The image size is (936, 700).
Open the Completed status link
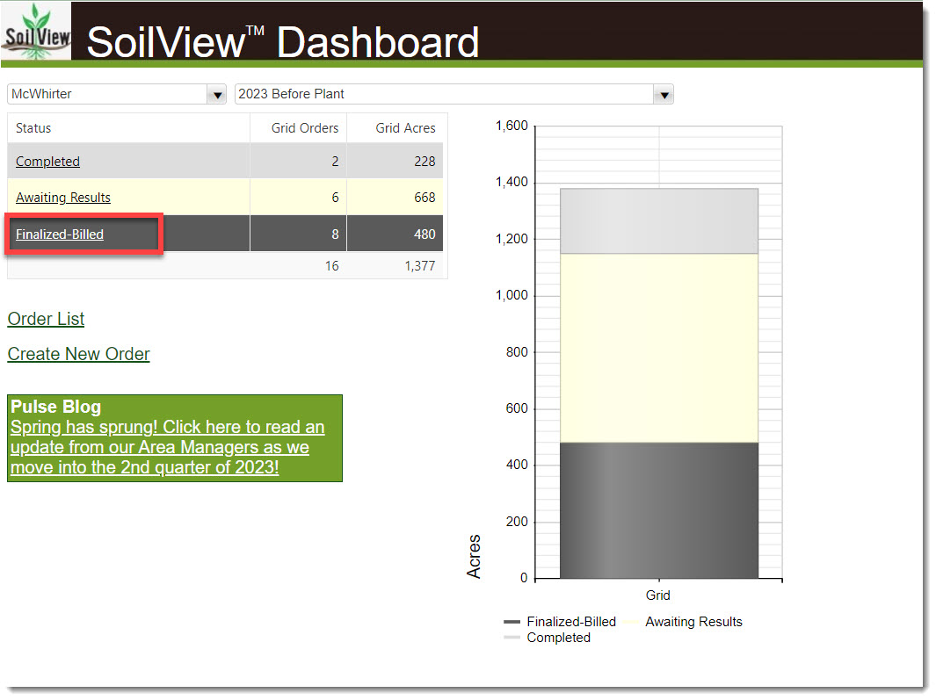coord(47,161)
